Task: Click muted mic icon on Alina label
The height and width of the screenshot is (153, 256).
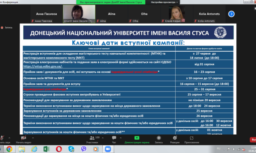Action: point(98,21)
